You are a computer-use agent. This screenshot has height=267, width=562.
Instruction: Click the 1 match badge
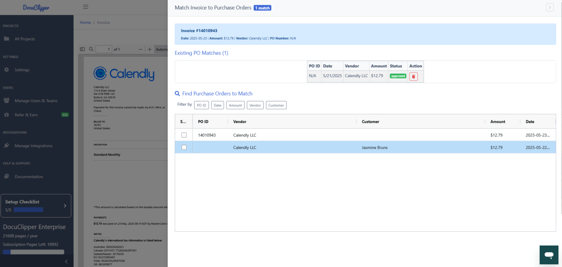[262, 8]
